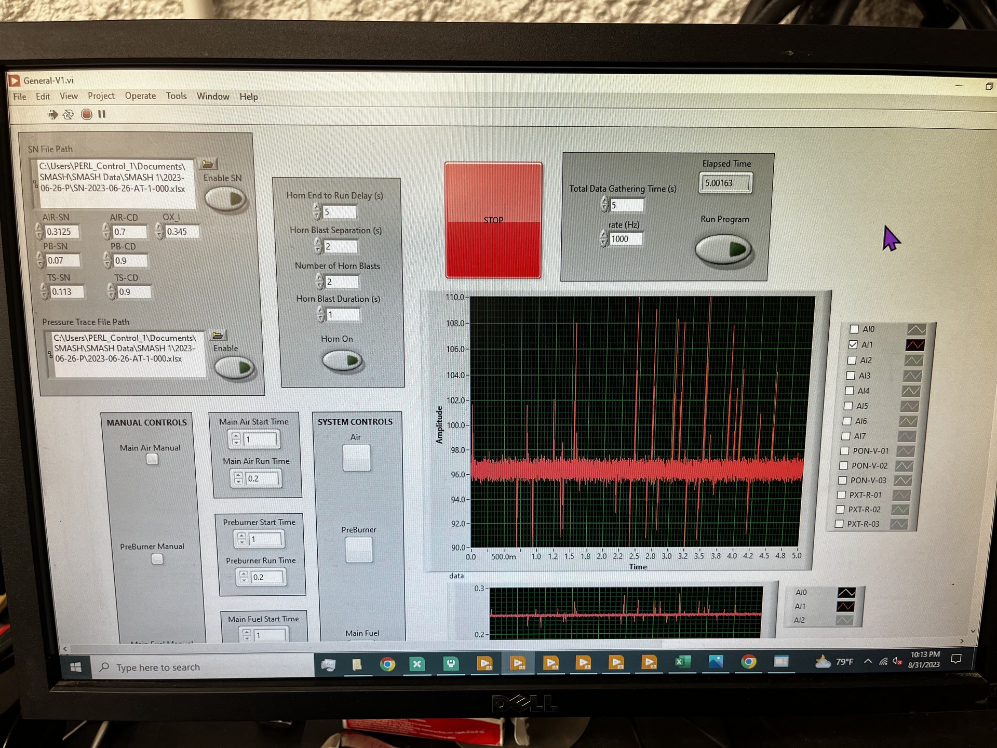
Task: Open the Tools menu
Action: (176, 96)
